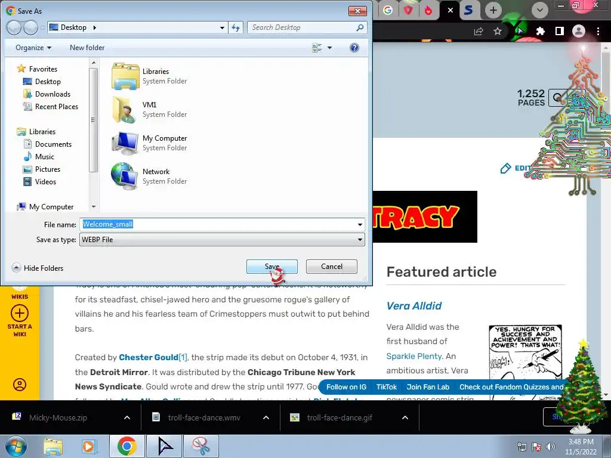Open the Chester Gould link

[x=149, y=357]
